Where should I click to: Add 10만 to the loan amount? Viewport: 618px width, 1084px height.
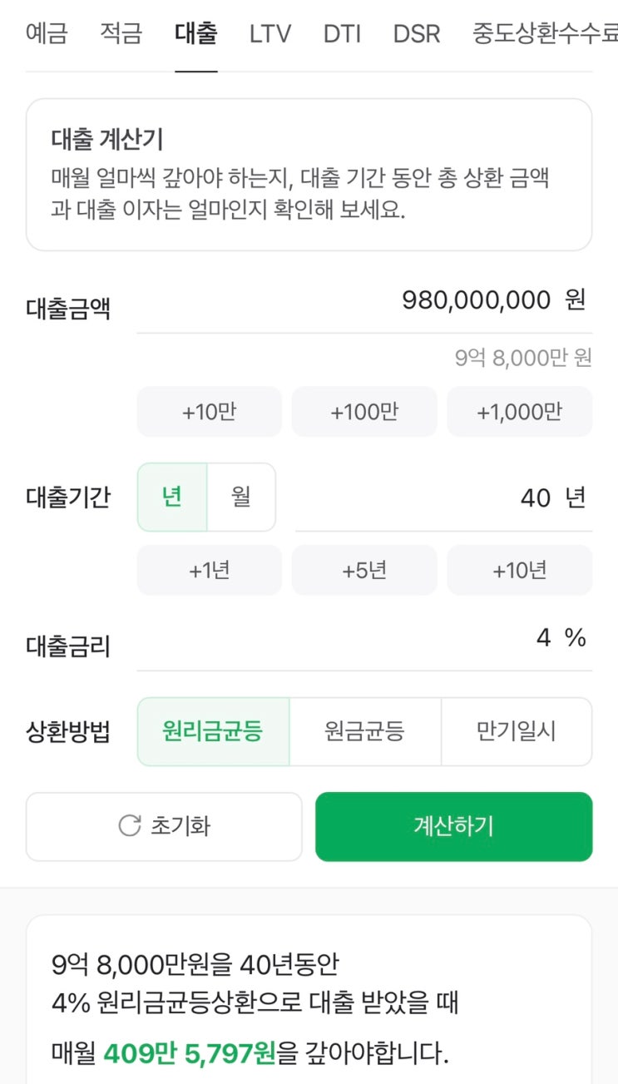coord(210,412)
